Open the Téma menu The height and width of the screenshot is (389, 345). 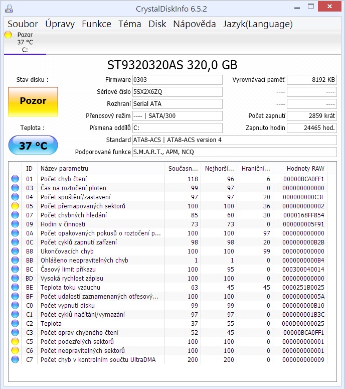click(129, 24)
